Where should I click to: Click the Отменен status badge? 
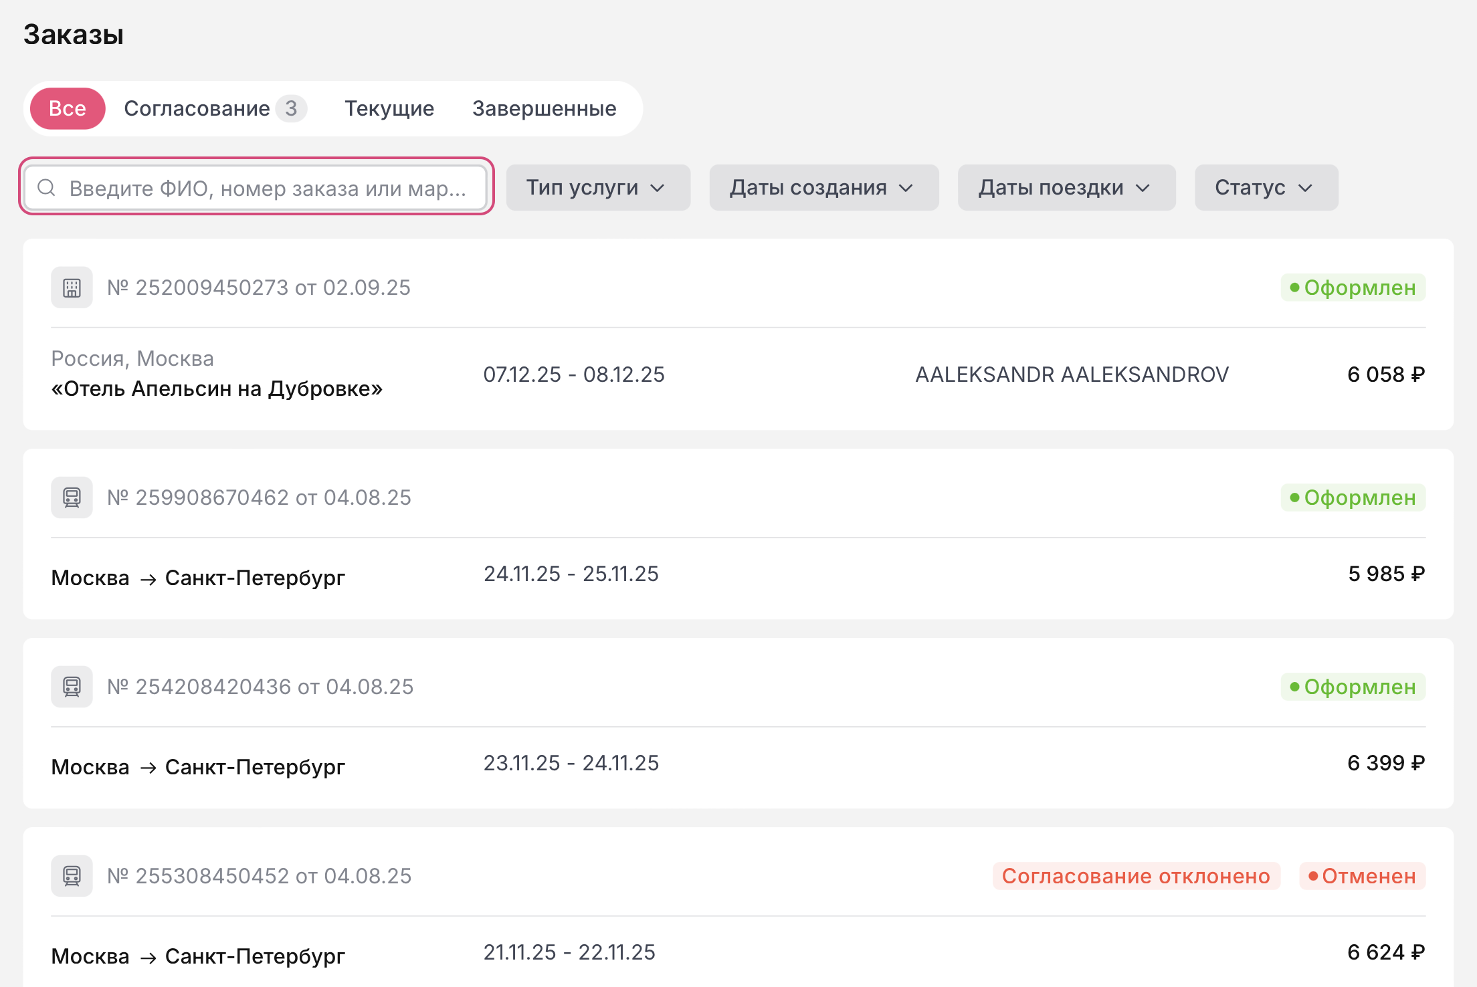(x=1362, y=876)
